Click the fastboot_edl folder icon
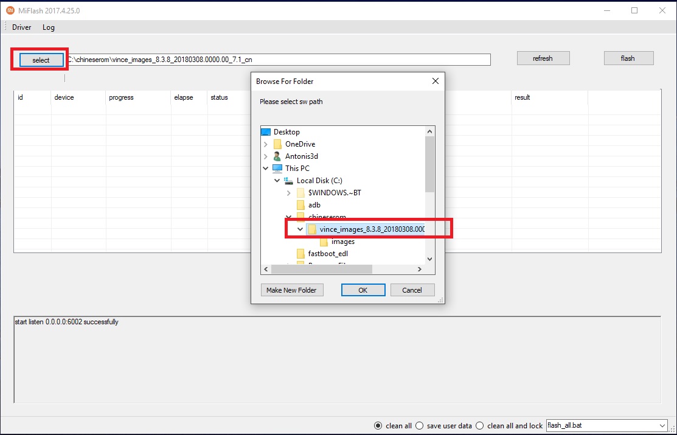 coord(300,254)
